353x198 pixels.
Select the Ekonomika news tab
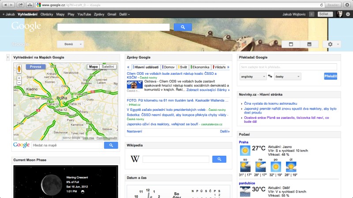200,67
